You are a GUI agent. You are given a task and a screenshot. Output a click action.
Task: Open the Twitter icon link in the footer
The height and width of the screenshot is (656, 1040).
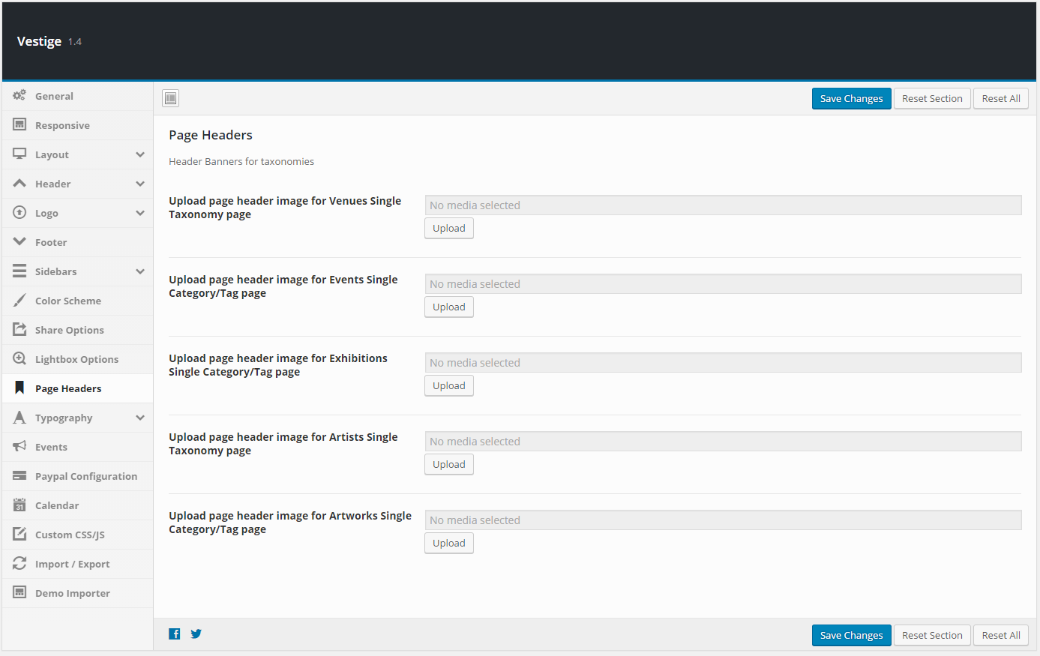coord(196,634)
